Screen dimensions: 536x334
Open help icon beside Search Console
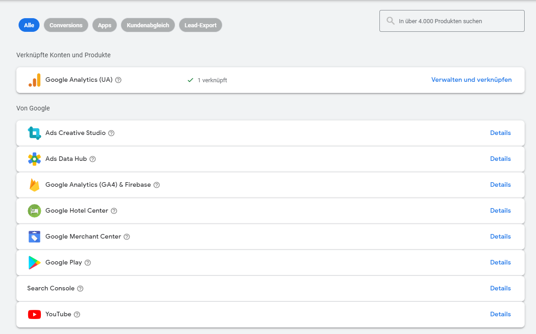tap(80, 289)
